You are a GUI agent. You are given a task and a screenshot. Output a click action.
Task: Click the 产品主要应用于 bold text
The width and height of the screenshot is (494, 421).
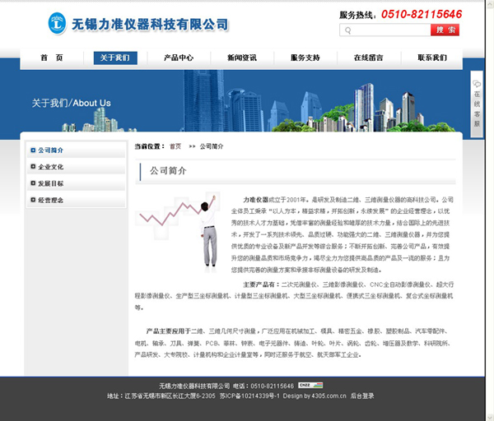(168, 331)
